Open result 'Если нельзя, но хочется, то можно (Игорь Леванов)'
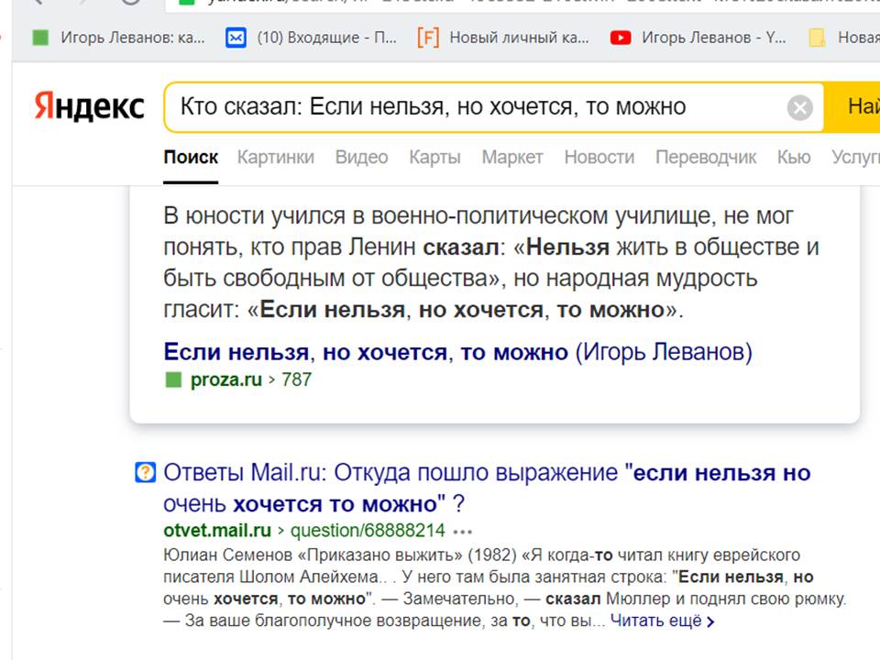 [x=457, y=352]
